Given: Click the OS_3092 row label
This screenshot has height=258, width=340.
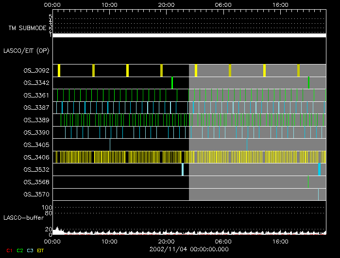Looking at the screenshot, I should 36,70.
